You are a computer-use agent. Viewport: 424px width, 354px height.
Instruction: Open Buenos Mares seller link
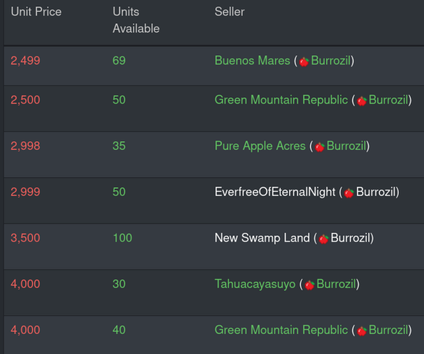[x=252, y=61]
